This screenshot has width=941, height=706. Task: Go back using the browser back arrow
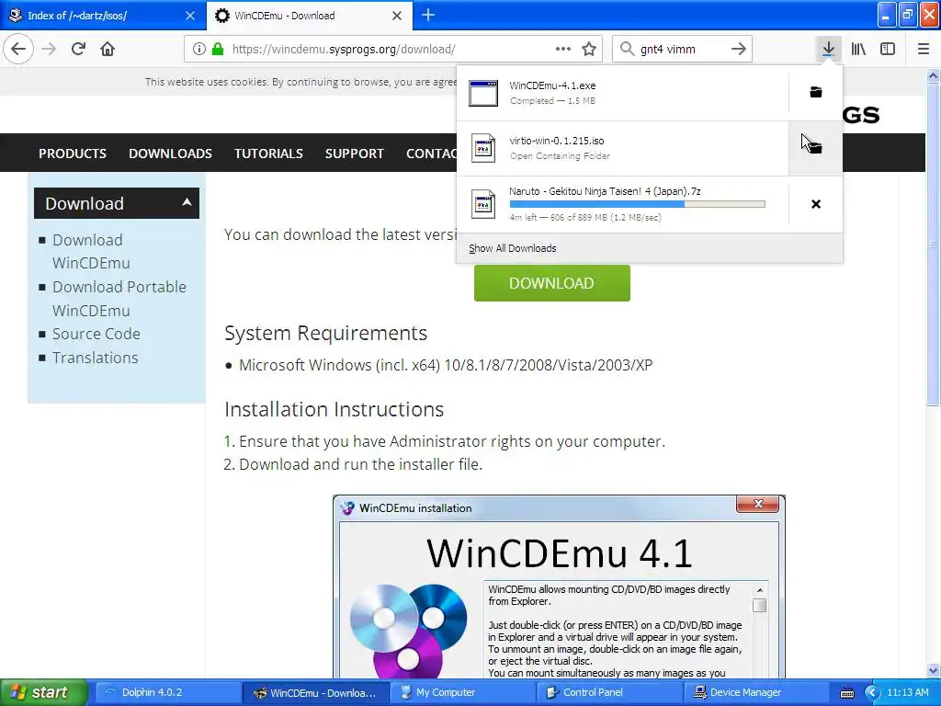pyautogui.click(x=18, y=49)
